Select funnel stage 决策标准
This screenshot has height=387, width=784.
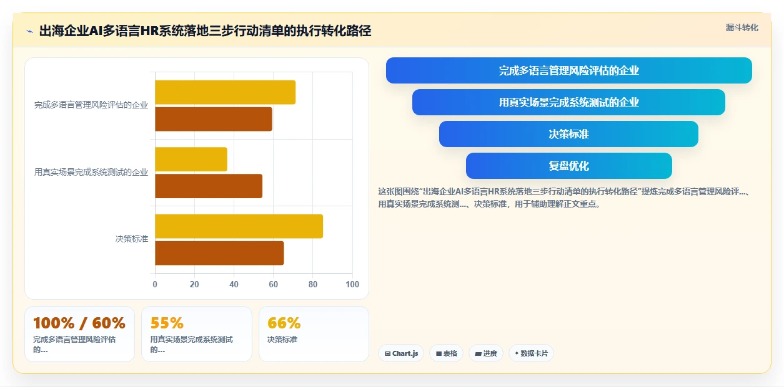pyautogui.click(x=568, y=134)
